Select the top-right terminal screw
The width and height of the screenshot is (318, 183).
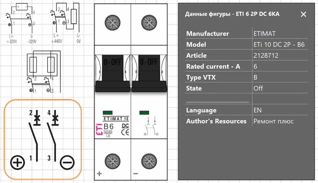click(x=149, y=23)
